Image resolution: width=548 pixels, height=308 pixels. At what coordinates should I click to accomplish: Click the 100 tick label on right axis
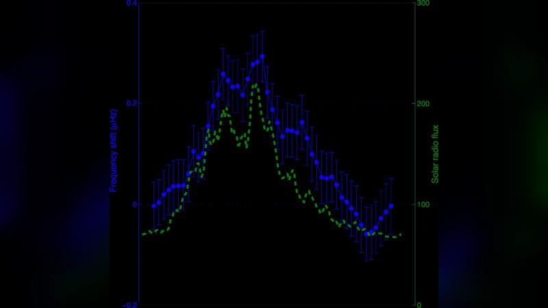click(x=423, y=205)
